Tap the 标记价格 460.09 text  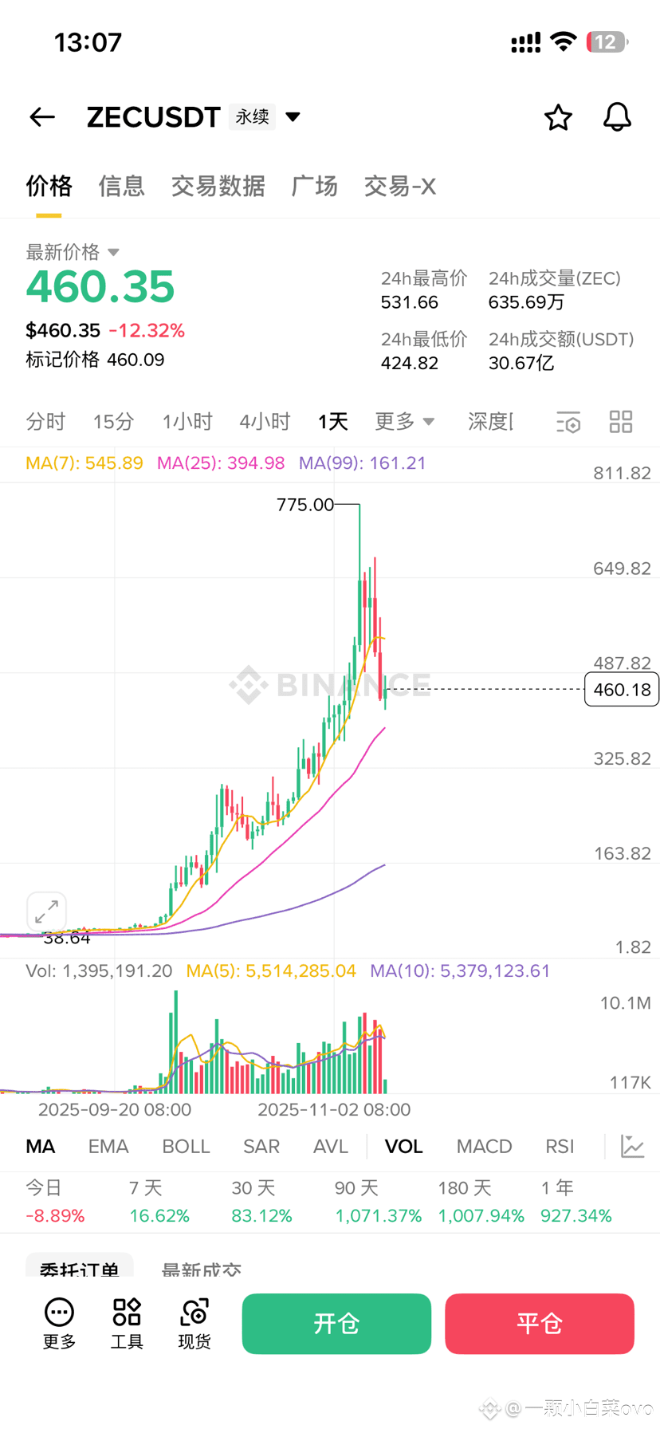(x=95, y=360)
